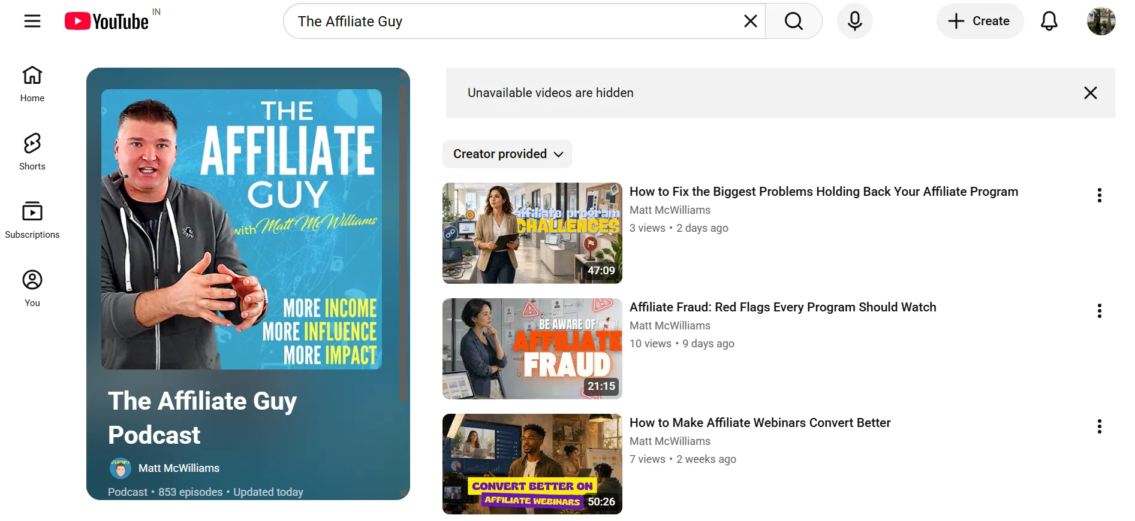The image size is (1135, 521).
Task: Go to Home in the sidebar
Action: (x=32, y=84)
